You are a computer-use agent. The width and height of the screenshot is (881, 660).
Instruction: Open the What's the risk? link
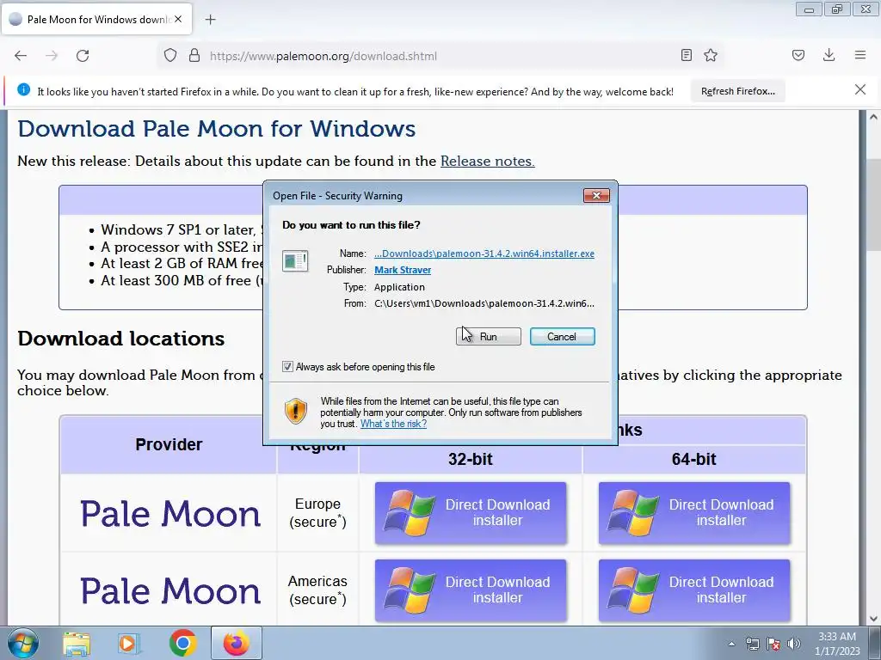tap(393, 424)
